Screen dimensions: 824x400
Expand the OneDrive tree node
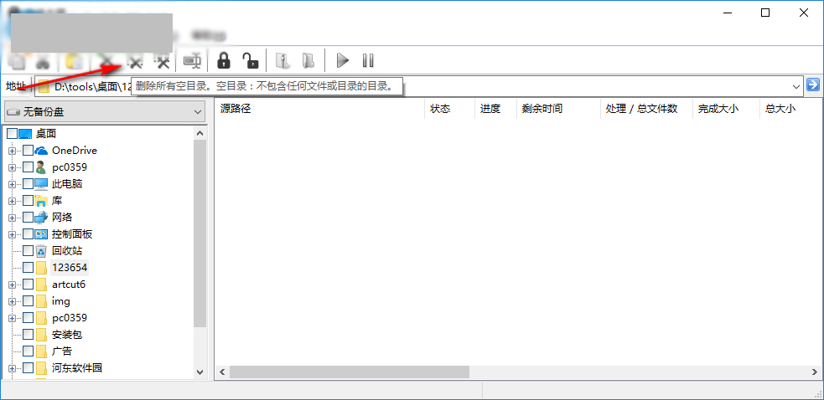[x=12, y=151]
